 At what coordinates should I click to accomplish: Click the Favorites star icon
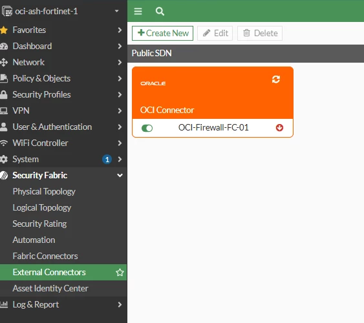click(4, 30)
